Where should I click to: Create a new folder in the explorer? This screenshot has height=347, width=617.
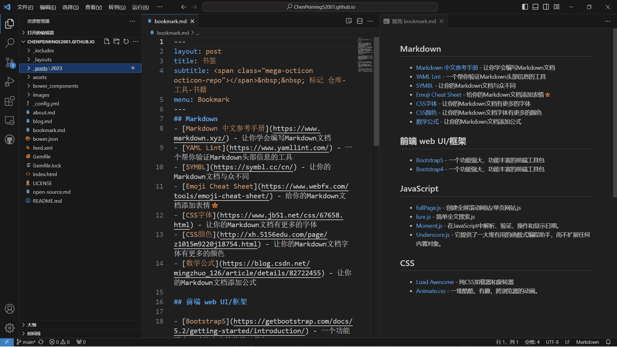pos(117,41)
